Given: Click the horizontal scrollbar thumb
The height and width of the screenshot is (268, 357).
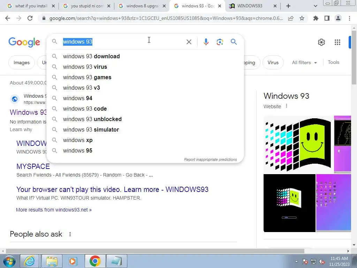Looking at the screenshot, I should click(155, 251).
